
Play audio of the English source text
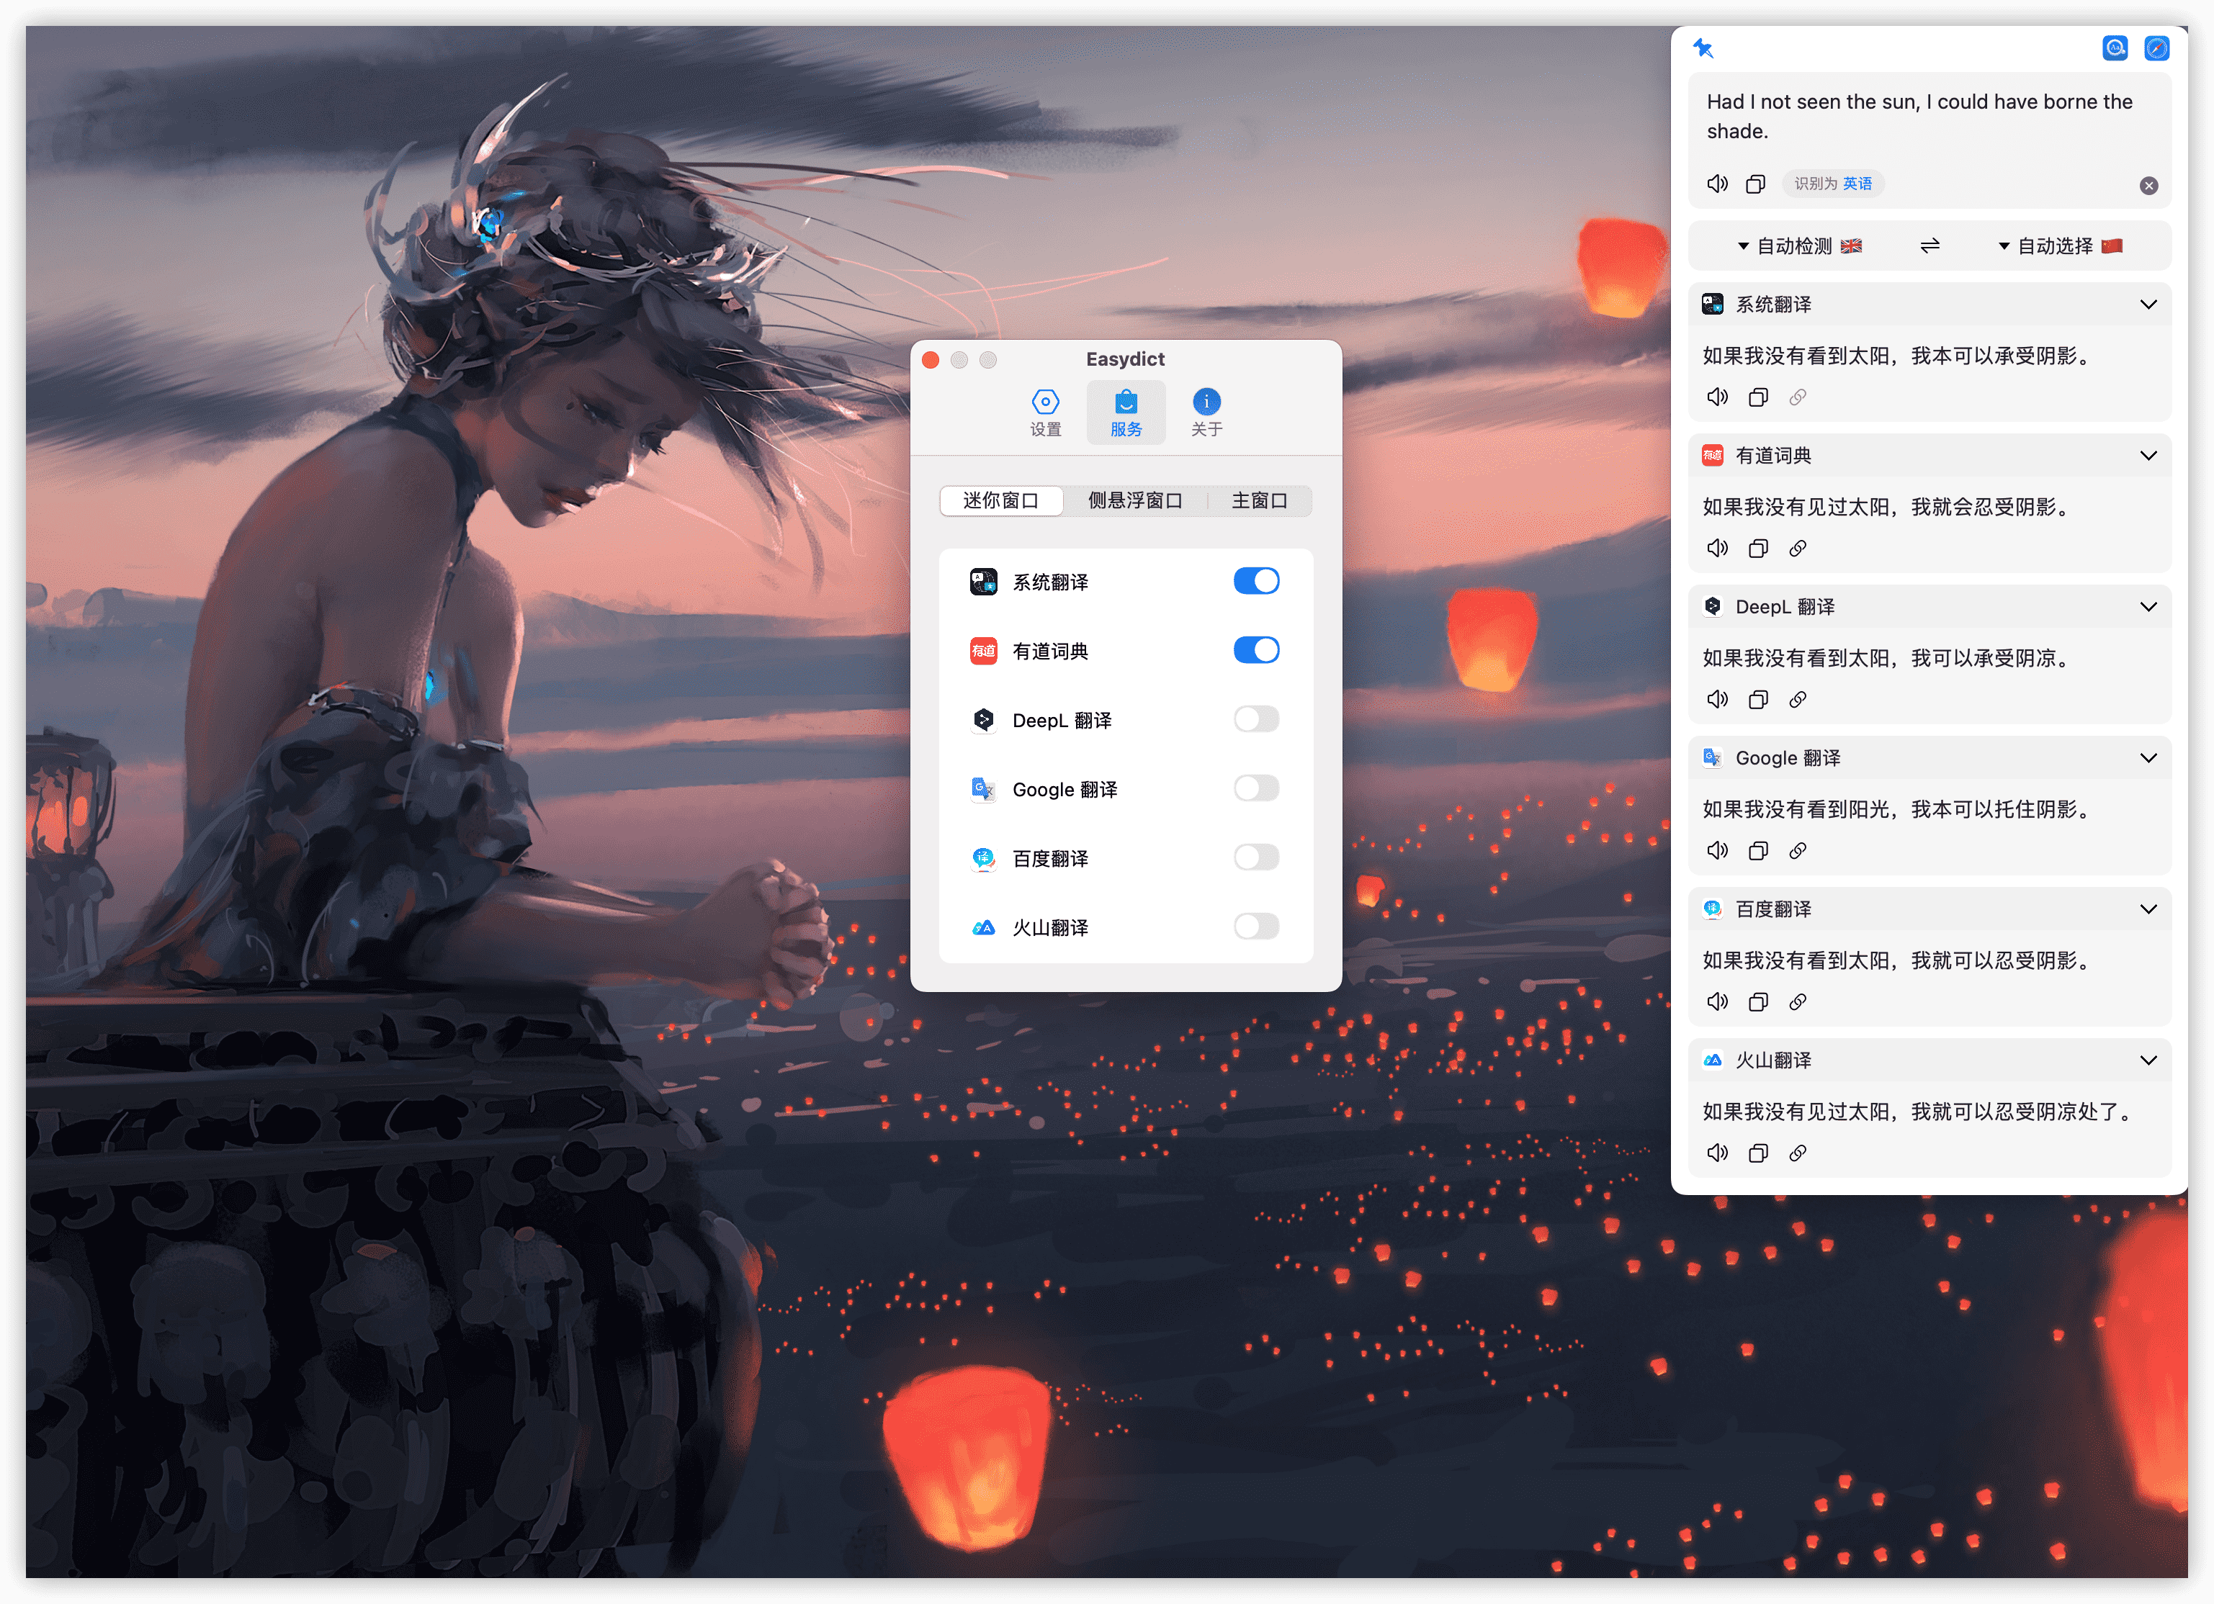pos(1717,184)
